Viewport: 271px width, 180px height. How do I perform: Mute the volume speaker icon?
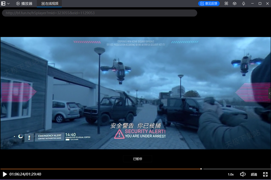click(x=243, y=174)
